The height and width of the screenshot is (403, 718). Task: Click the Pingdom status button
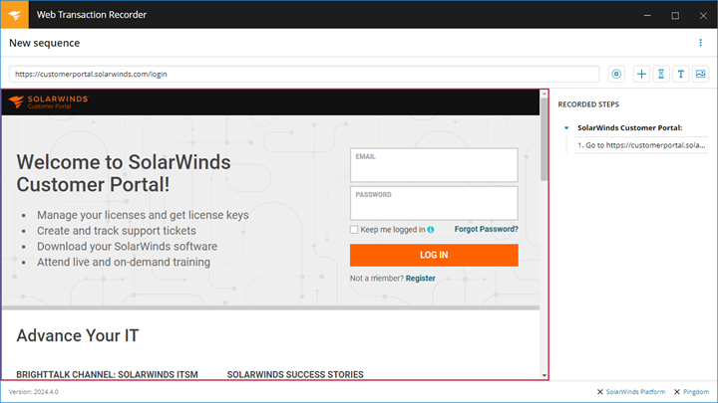(690, 392)
